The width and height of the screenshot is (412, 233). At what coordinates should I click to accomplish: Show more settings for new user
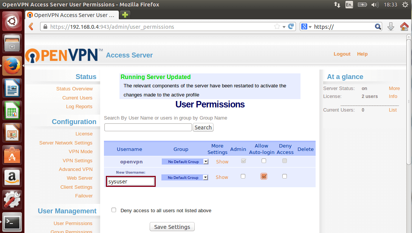coord(222,177)
